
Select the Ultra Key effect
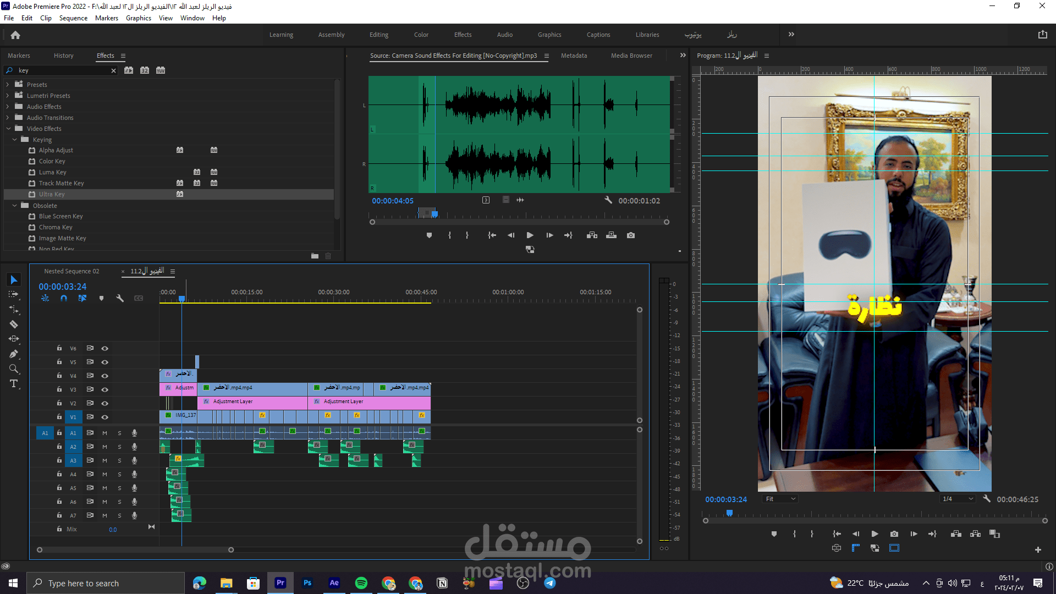pos(52,194)
